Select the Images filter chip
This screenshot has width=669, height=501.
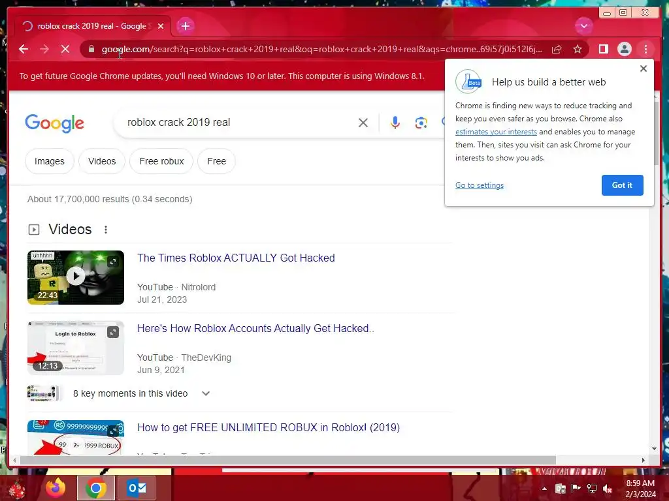click(x=50, y=162)
